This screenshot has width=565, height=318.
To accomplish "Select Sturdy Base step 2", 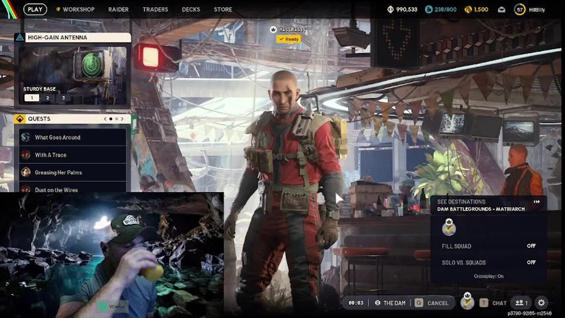I will coord(47,98).
